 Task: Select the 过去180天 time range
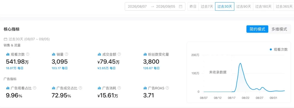coord(263,7)
